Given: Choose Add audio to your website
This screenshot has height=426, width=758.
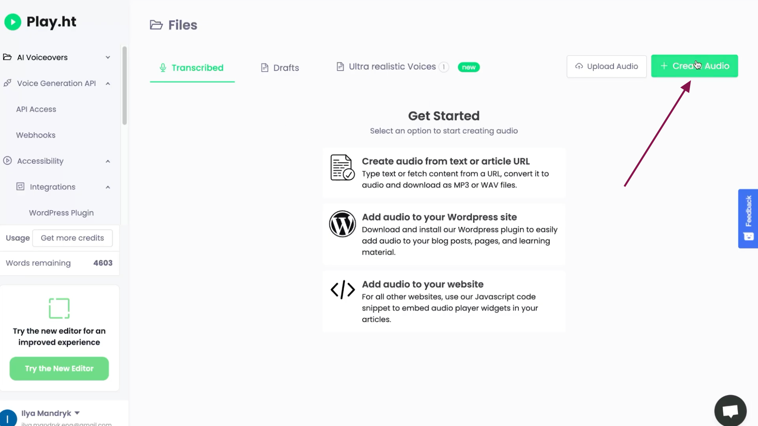Looking at the screenshot, I should 444,301.
